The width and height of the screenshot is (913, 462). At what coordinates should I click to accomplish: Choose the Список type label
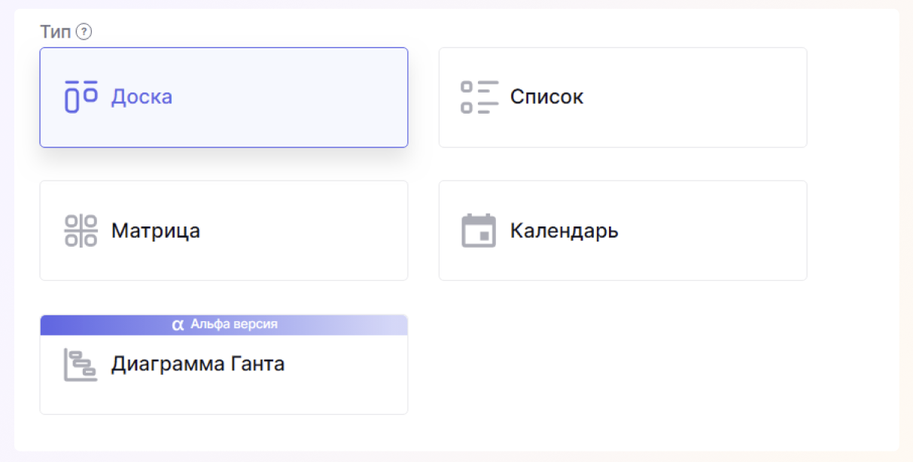546,97
